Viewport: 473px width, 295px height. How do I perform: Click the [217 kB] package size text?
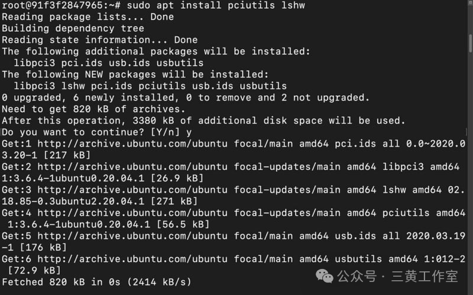pos(67,155)
